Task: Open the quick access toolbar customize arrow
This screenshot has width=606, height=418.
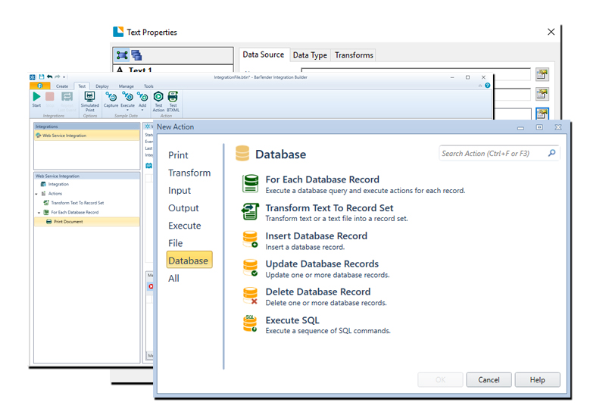Action: [x=64, y=77]
